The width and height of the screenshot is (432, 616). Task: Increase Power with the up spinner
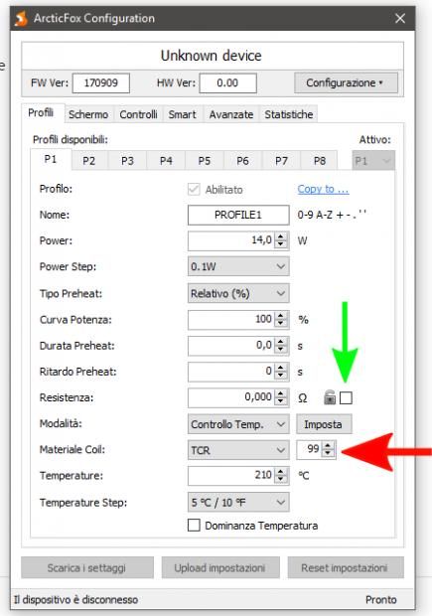(x=281, y=236)
